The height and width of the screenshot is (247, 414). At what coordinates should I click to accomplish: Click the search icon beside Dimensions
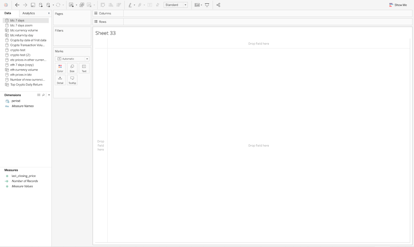[43, 95]
